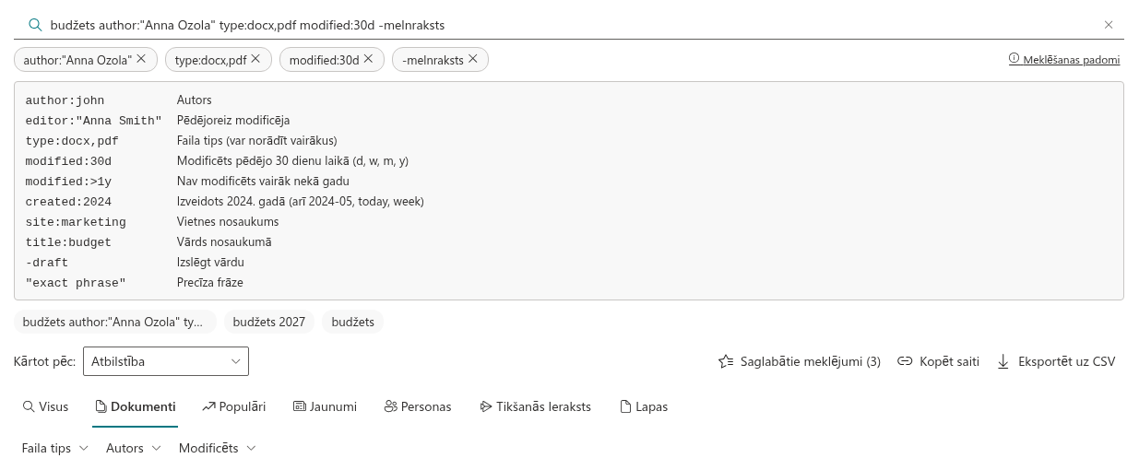This screenshot has height=470, width=1139.
Task: Open Meklēšanas padomi link
Action: tap(1071, 60)
